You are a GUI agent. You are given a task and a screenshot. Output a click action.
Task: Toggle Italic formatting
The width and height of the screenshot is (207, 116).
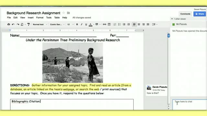82,24
